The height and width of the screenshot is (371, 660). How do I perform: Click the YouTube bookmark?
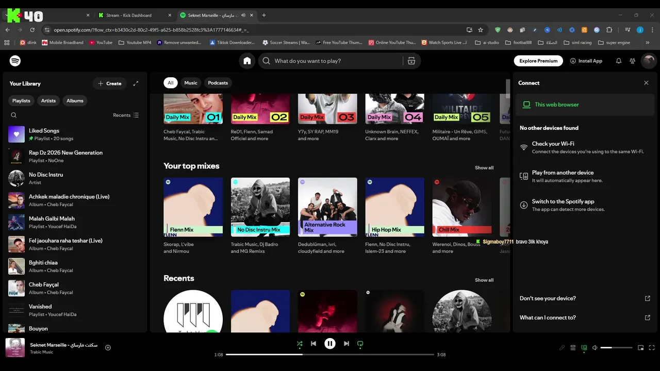point(101,43)
